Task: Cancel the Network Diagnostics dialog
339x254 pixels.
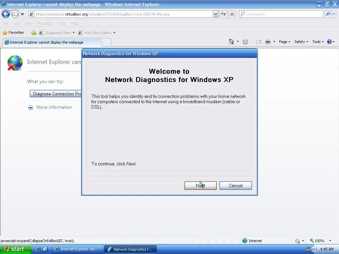Action: [235, 186]
